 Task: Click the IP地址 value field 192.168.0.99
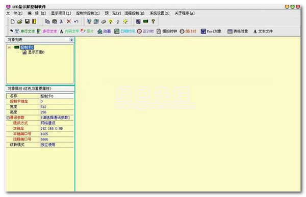tap(57, 129)
